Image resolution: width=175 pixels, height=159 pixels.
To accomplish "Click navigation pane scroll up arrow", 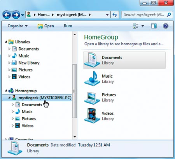I will 75,34.
